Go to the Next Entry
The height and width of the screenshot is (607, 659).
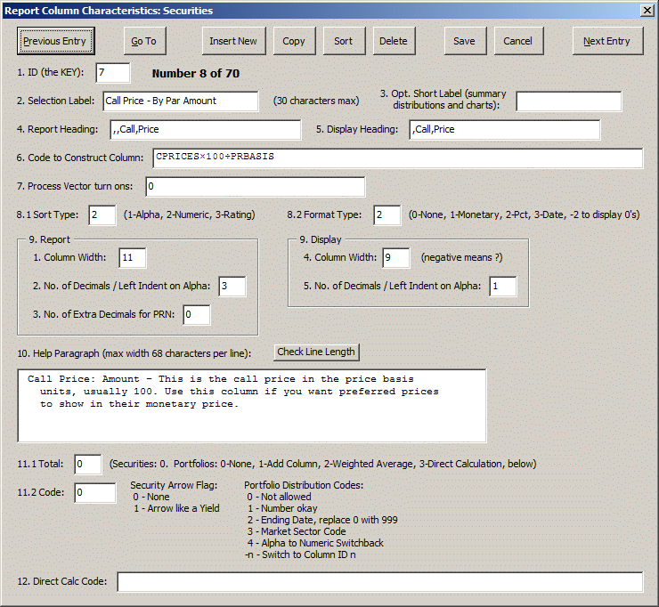click(606, 41)
